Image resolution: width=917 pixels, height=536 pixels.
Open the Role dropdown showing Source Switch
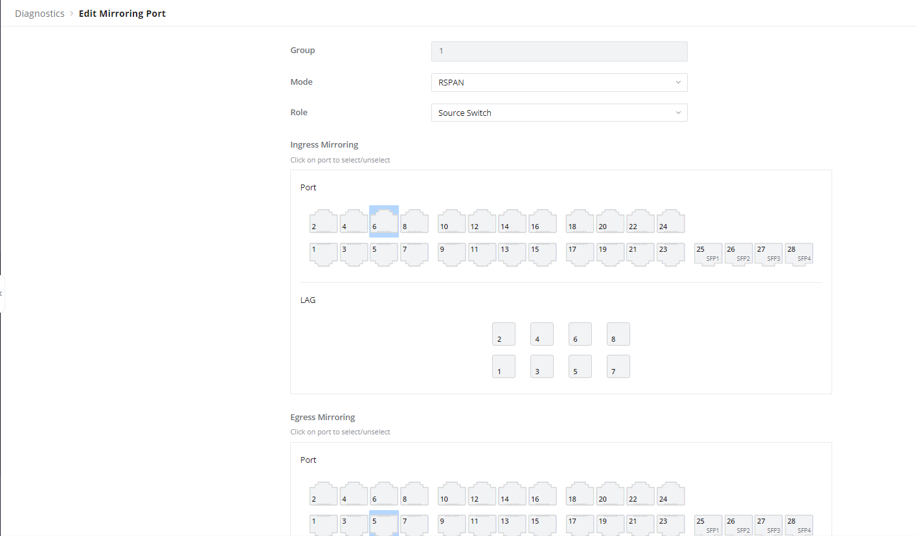[559, 113]
